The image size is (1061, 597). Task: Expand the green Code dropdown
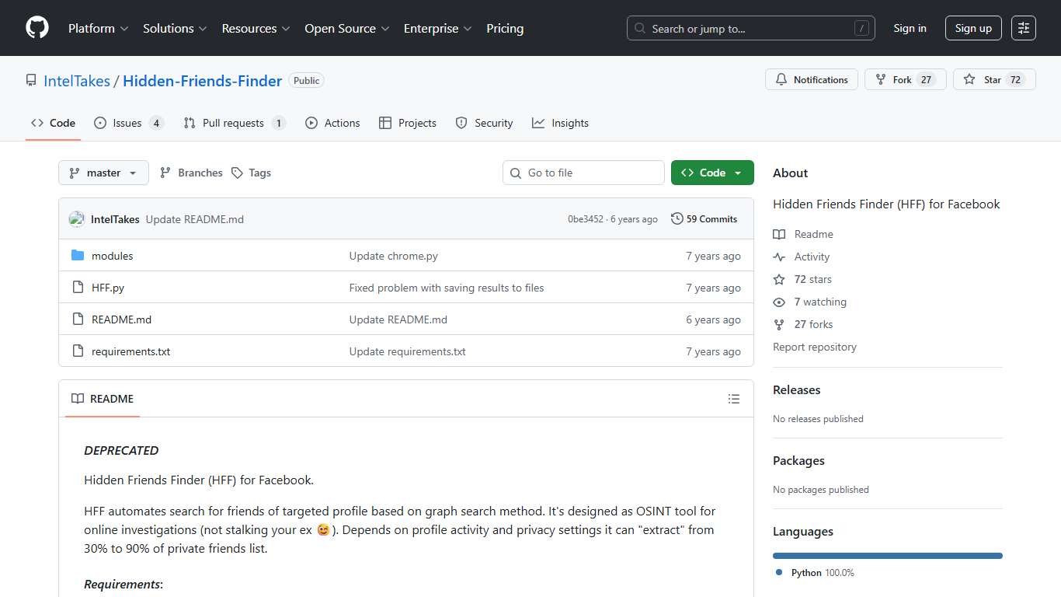(x=712, y=173)
